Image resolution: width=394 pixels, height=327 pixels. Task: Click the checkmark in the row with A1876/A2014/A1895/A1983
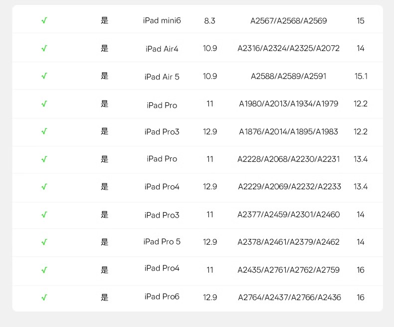coord(44,131)
